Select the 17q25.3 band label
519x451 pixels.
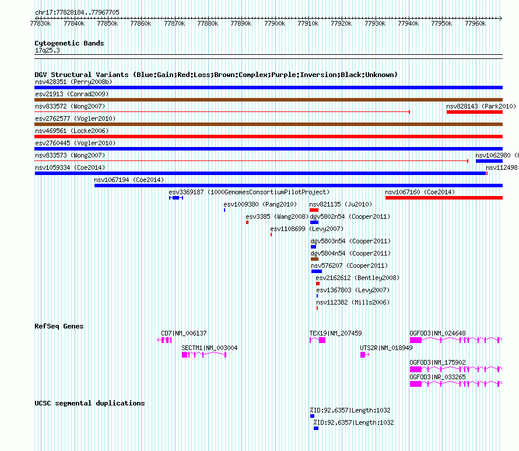point(47,50)
